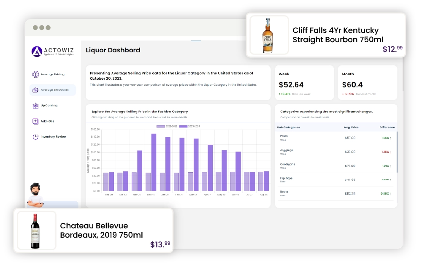Click the -0.73% monthly change indicator
Image resolution: width=422 pixels, height=271 pixels.
tap(348, 94)
